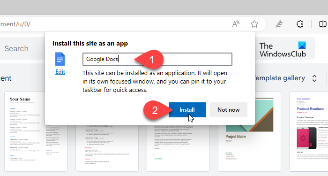This screenshot has width=328, height=176.
Task: Click the Install button
Action: point(187,110)
